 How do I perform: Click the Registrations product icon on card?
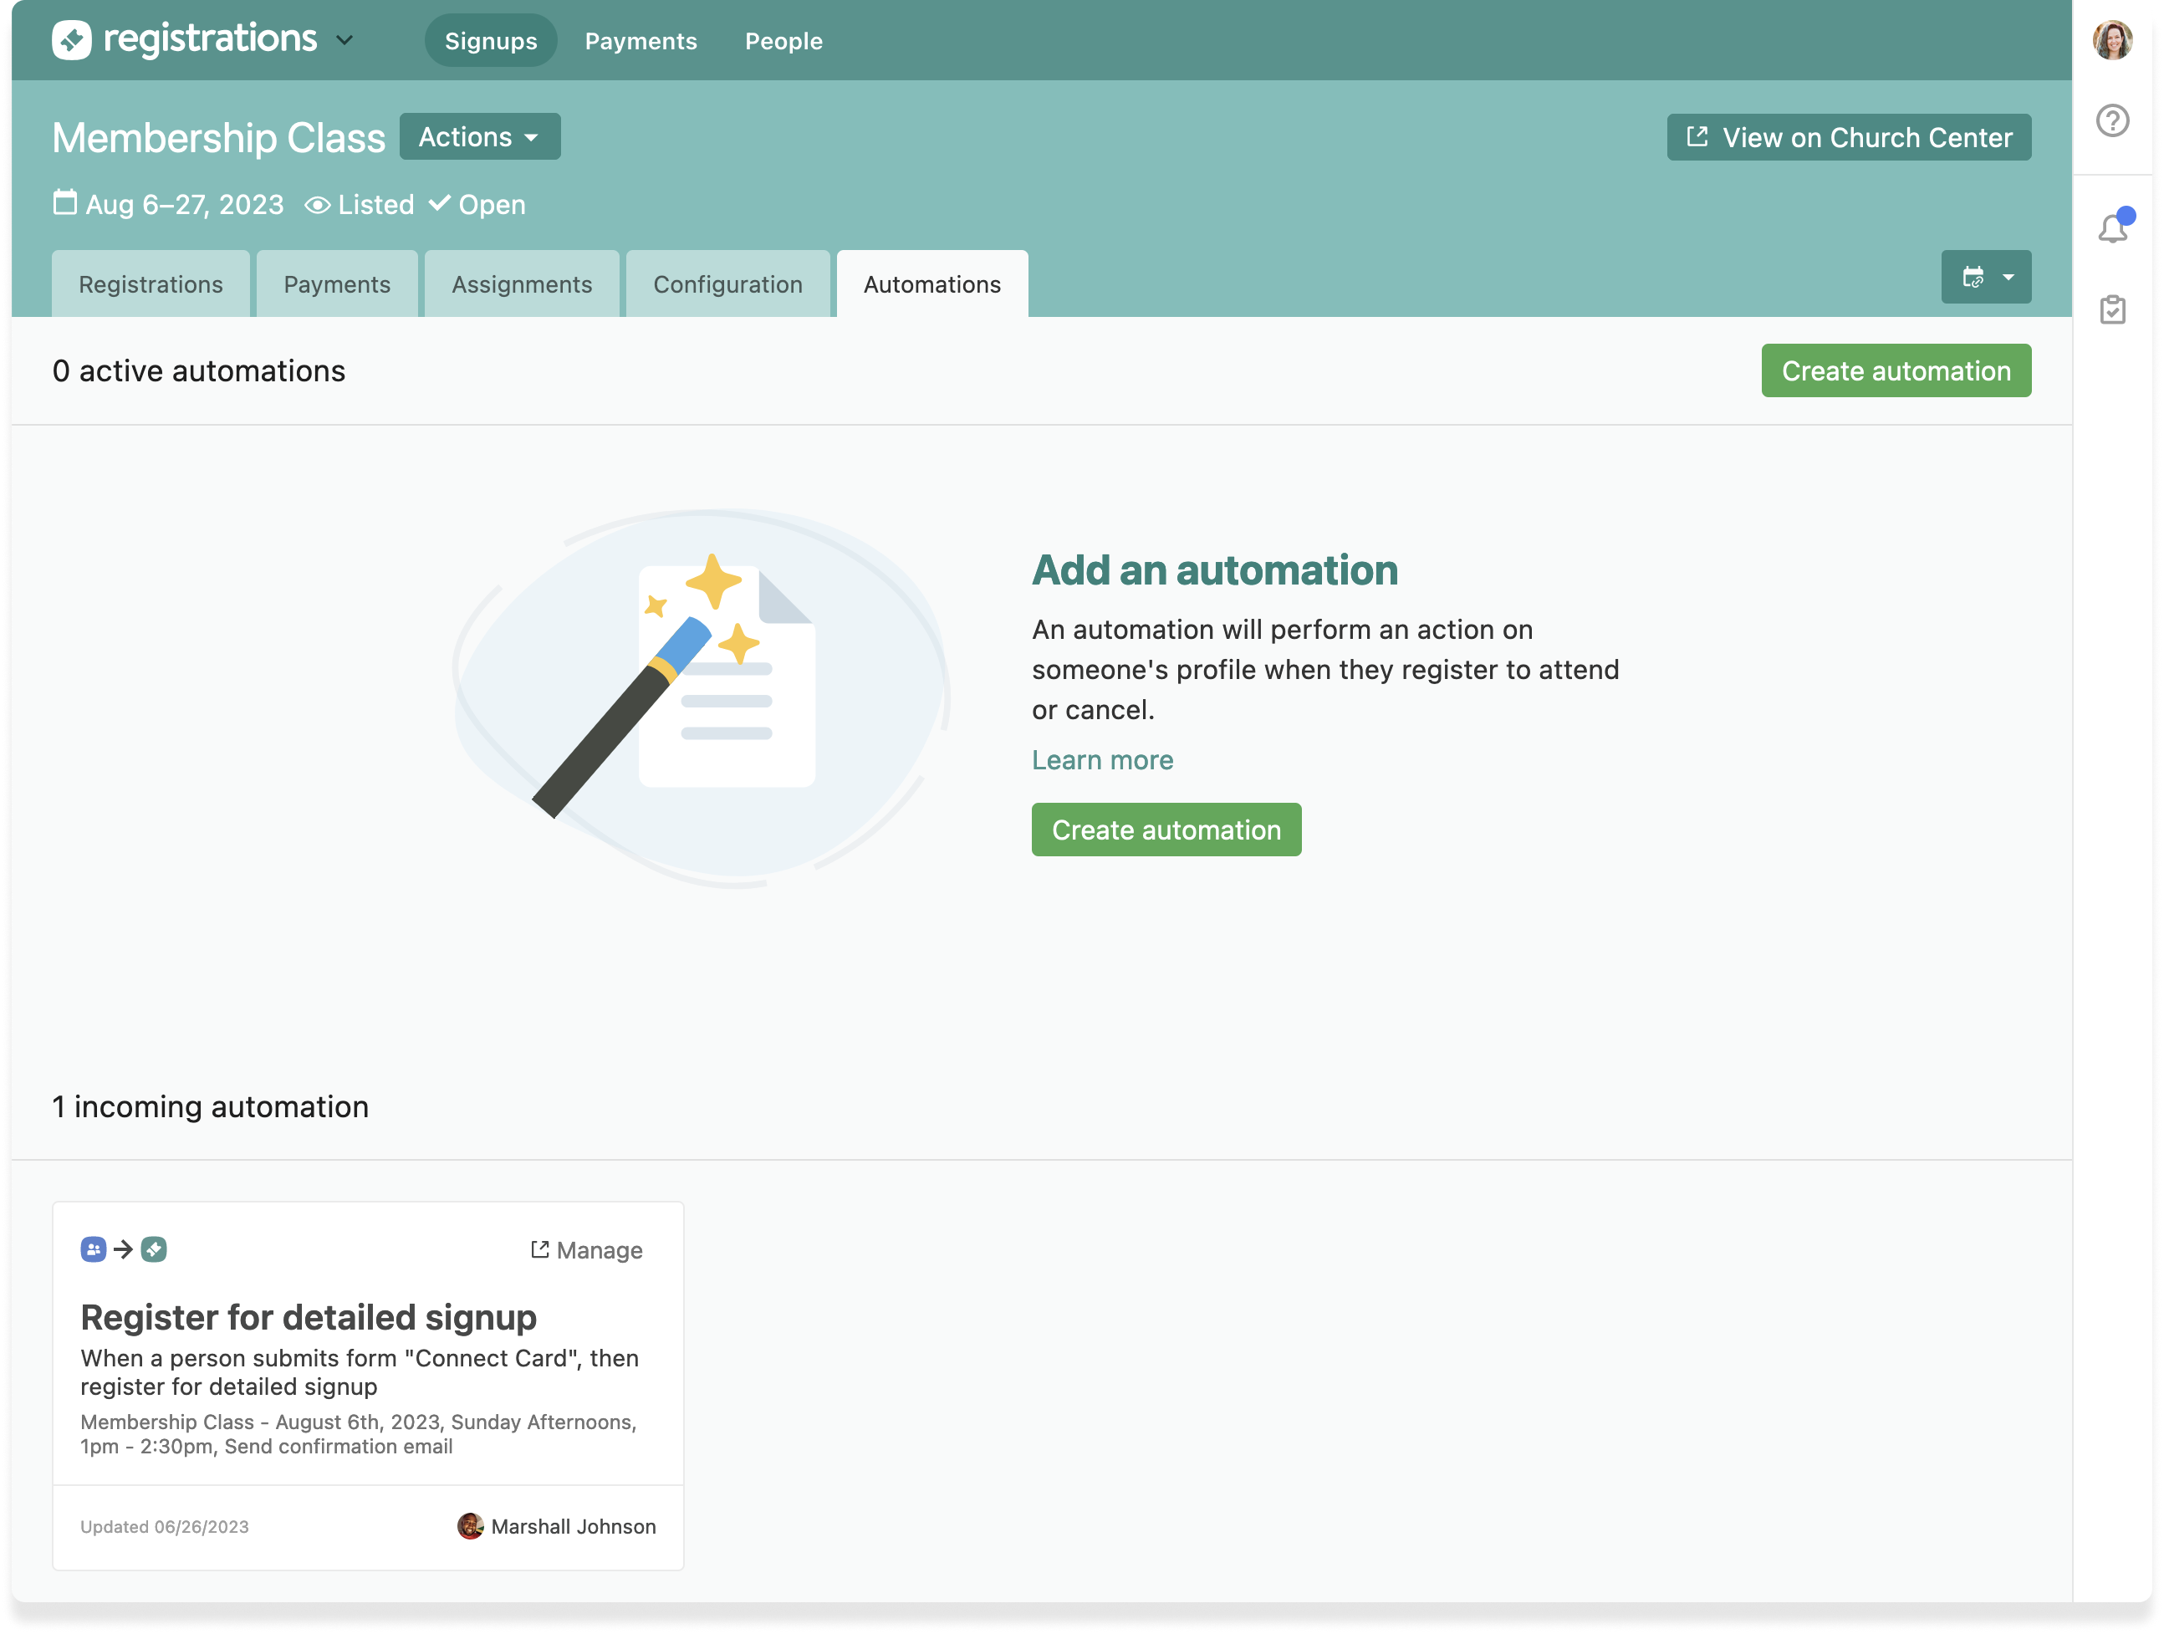154,1249
